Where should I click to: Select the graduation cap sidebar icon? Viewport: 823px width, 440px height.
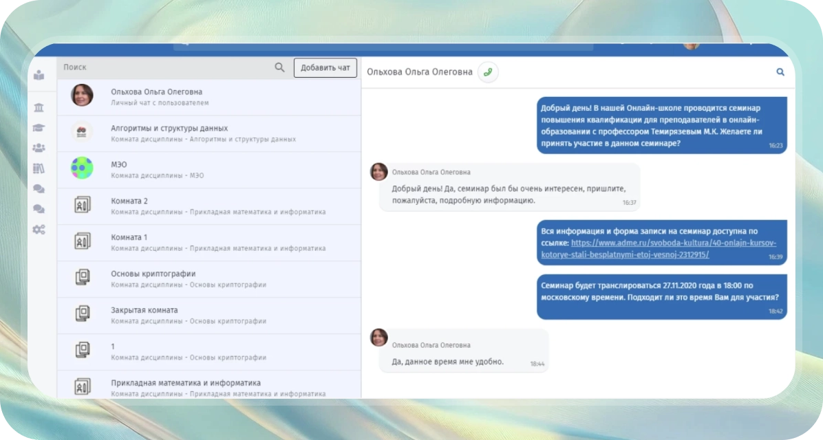tap(39, 128)
